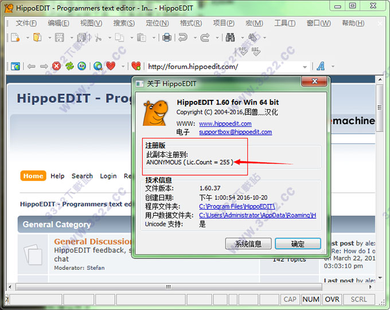Click the Cut scissors icon

point(98,37)
